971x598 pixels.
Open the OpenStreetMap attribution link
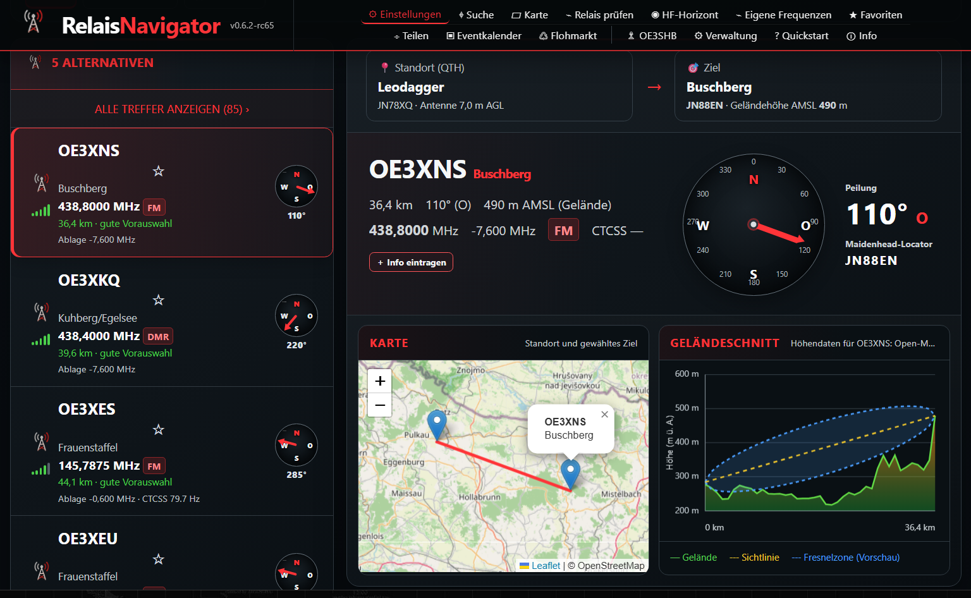(x=611, y=566)
